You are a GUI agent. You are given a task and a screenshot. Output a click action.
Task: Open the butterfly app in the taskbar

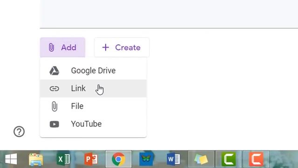[x=146, y=159]
